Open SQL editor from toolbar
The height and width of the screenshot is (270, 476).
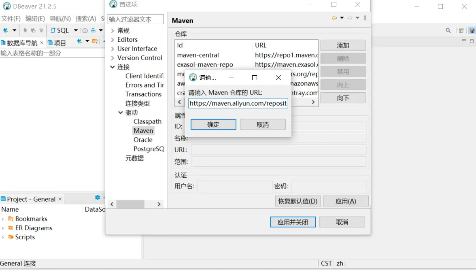[60, 30]
